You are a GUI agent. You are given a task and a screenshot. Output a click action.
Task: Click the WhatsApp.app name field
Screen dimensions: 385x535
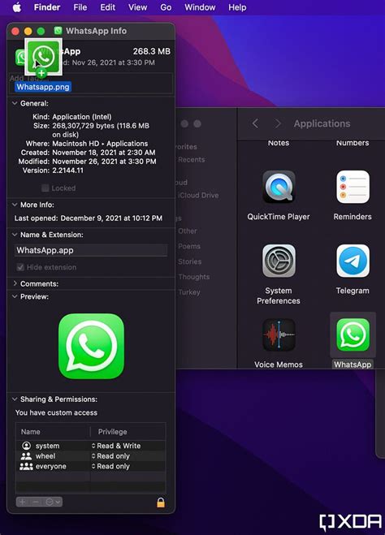click(91, 250)
